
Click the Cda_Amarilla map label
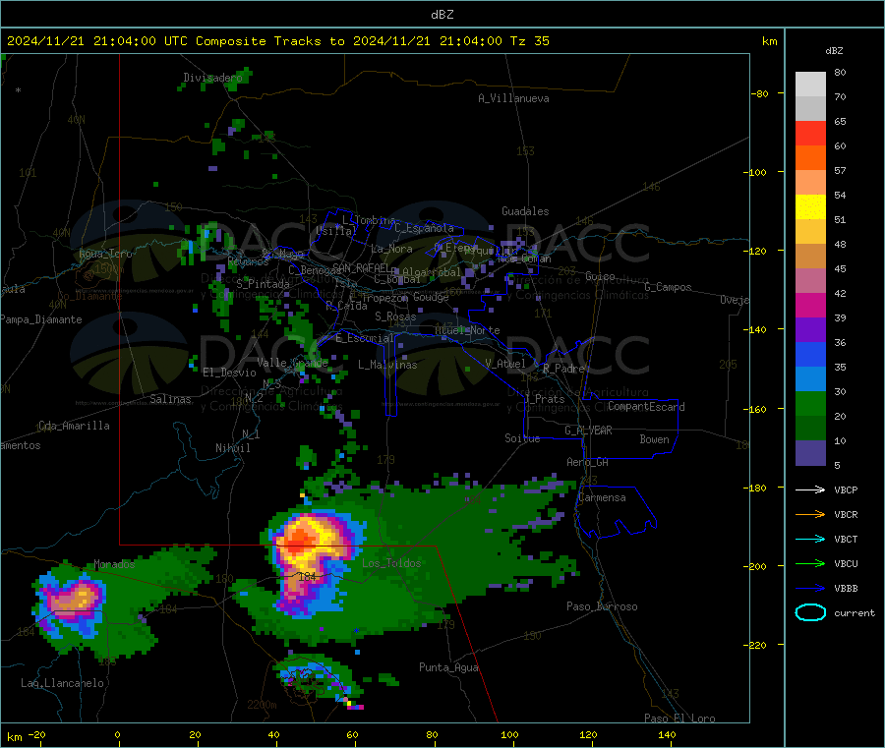click(74, 426)
